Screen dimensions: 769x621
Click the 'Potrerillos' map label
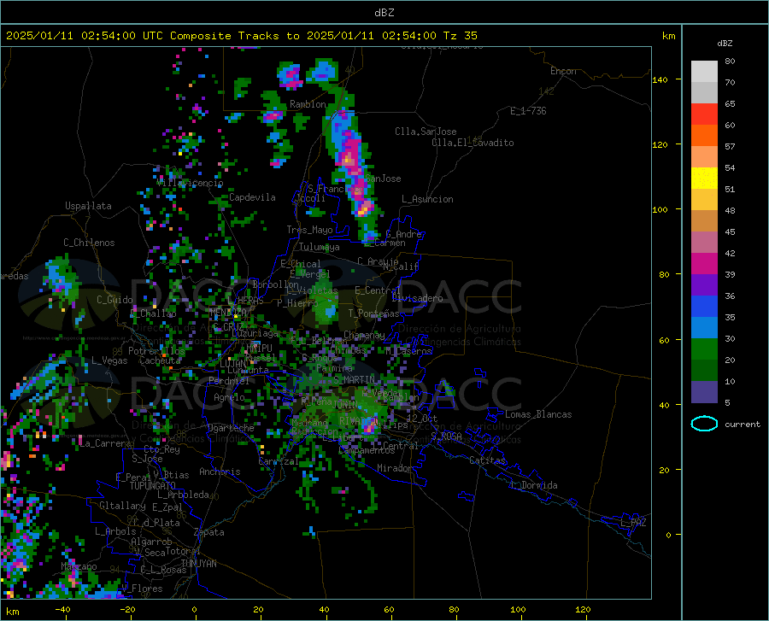coord(156,351)
